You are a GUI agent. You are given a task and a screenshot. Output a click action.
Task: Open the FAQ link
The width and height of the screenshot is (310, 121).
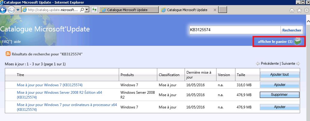[x=5, y=42]
